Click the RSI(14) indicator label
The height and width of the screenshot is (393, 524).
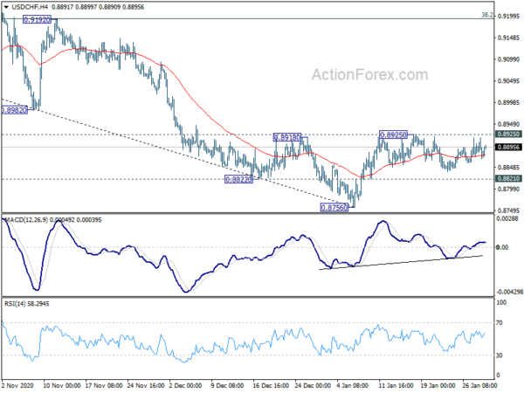[x=13, y=304]
